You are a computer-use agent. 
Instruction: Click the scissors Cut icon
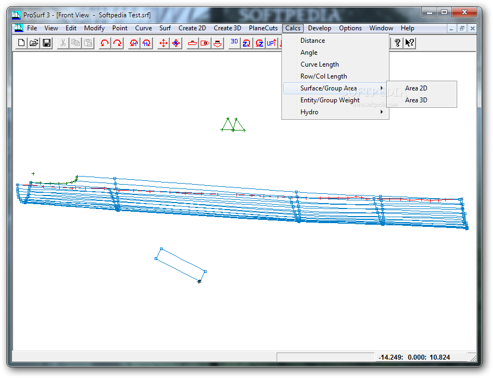(63, 43)
